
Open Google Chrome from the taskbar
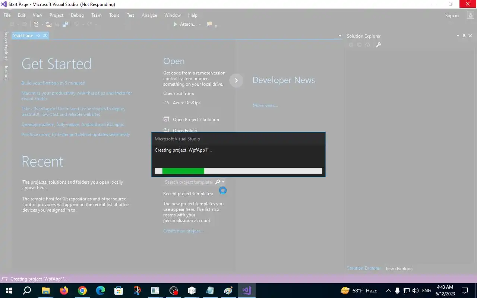(82, 291)
